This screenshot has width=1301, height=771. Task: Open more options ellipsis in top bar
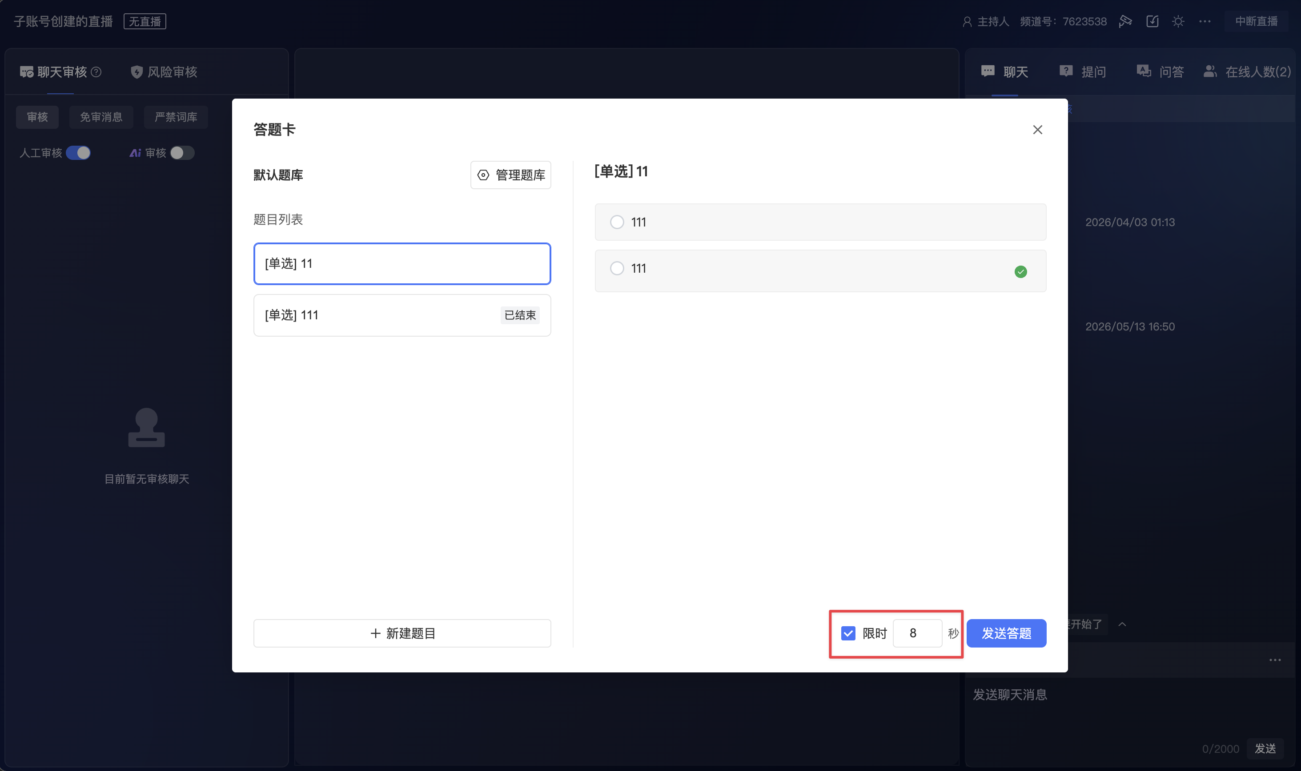tap(1205, 21)
